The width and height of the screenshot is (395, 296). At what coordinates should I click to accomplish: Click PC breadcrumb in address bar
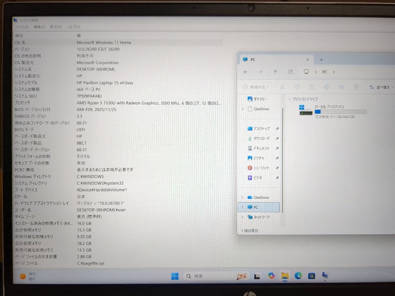tap(325, 72)
